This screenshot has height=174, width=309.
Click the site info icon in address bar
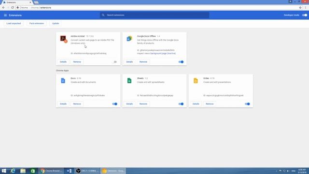coord(18,8)
